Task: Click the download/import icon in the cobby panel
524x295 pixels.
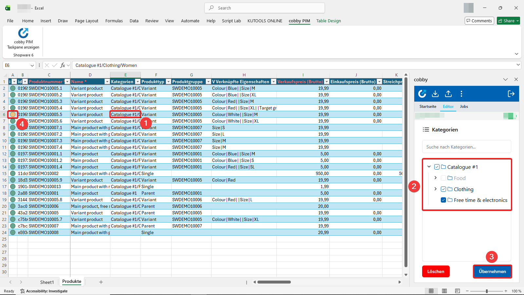Action: 435,94
